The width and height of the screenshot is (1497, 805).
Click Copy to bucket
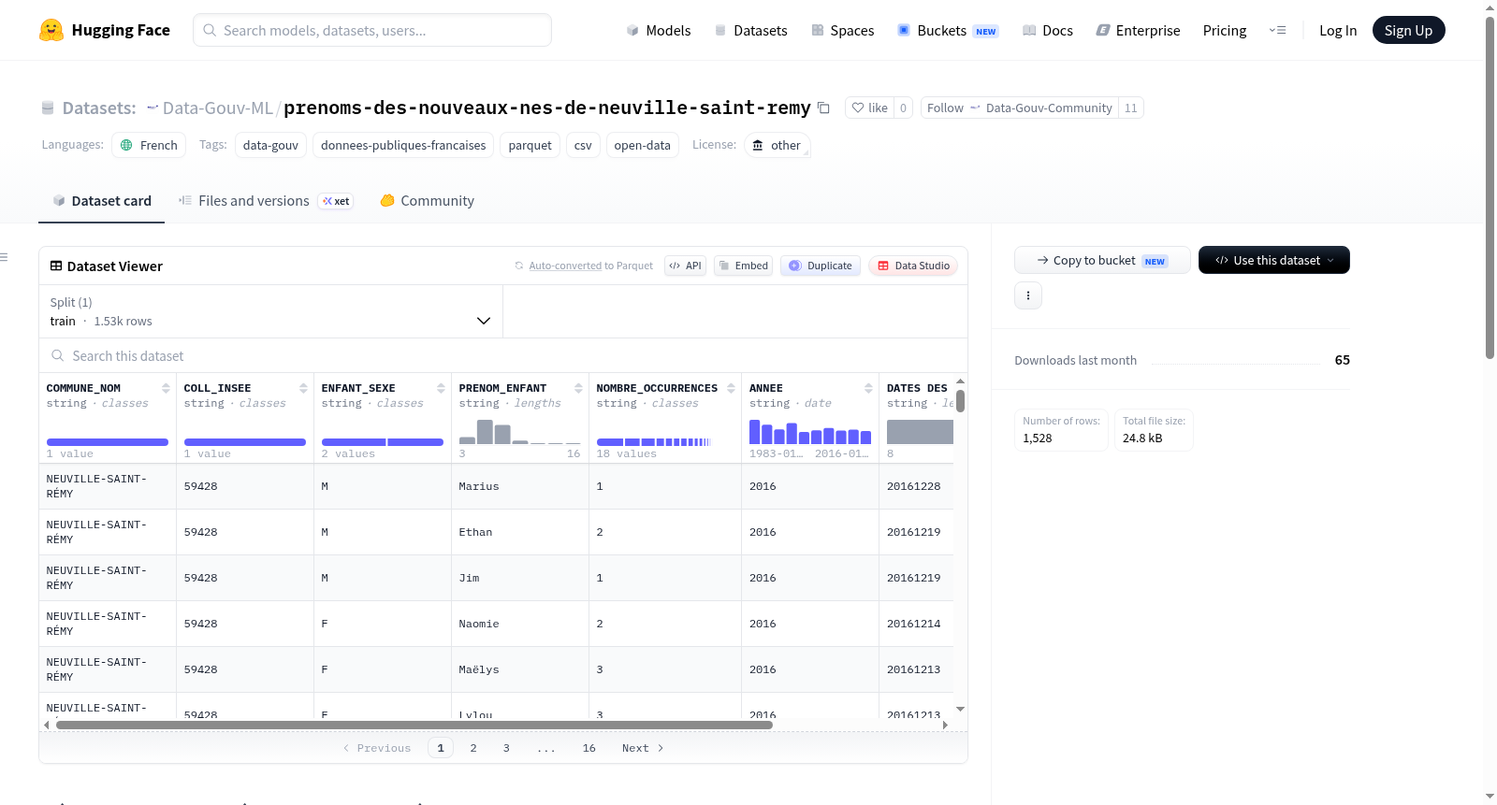click(x=1102, y=260)
